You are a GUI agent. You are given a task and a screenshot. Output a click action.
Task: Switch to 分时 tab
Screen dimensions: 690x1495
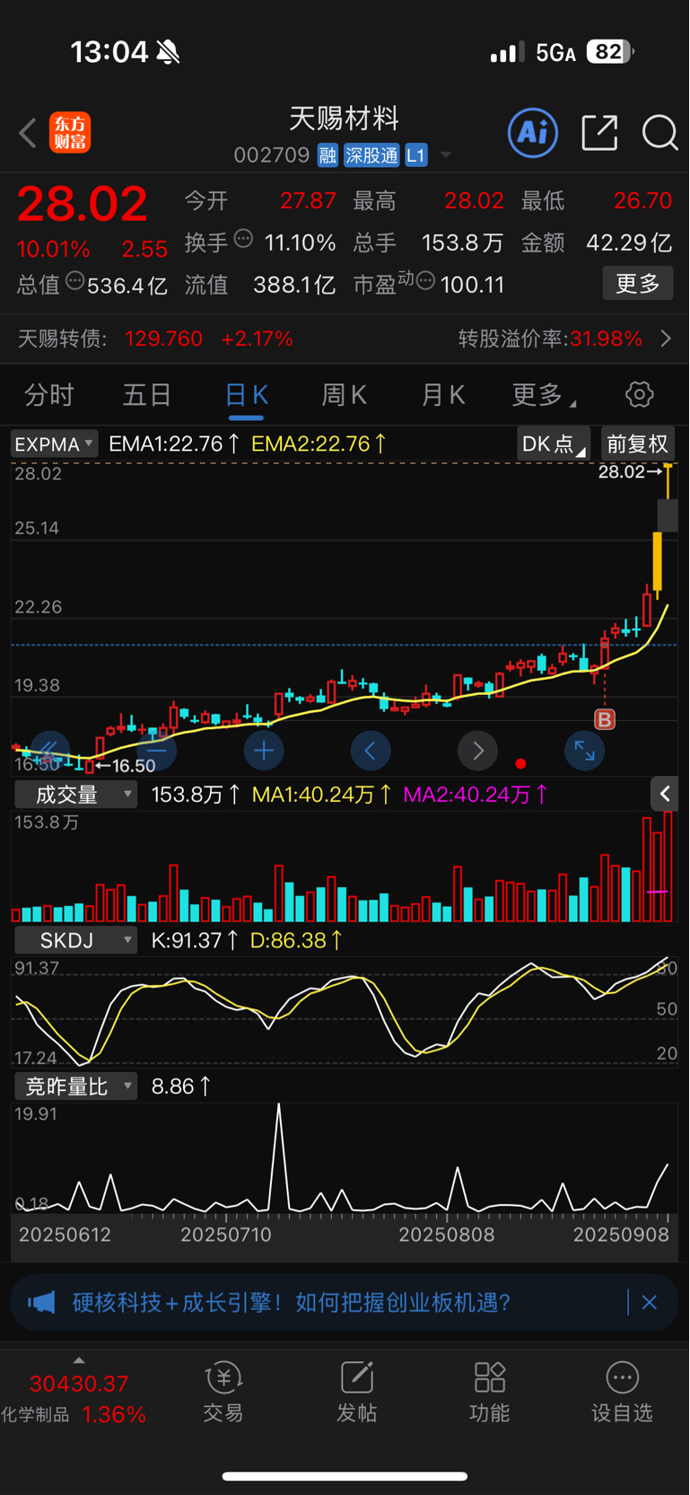49,394
